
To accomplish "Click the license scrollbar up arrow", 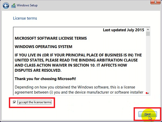I will click(x=148, y=29).
